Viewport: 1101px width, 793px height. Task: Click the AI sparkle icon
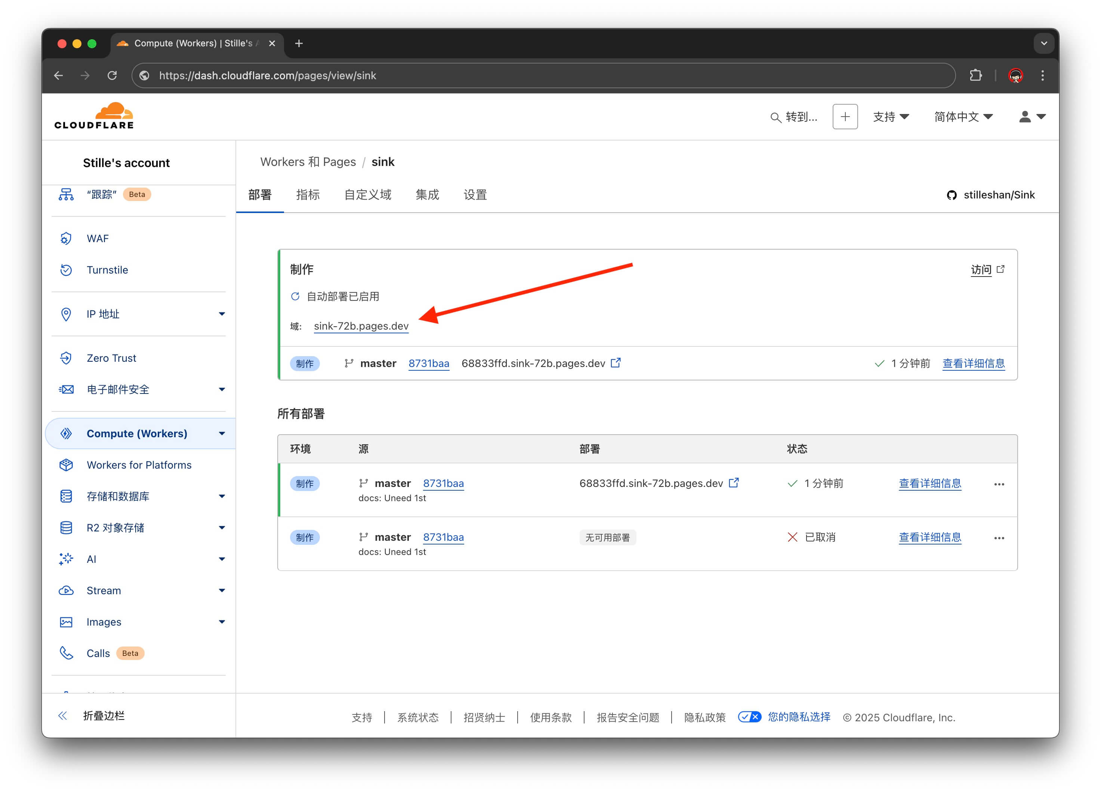click(66, 559)
